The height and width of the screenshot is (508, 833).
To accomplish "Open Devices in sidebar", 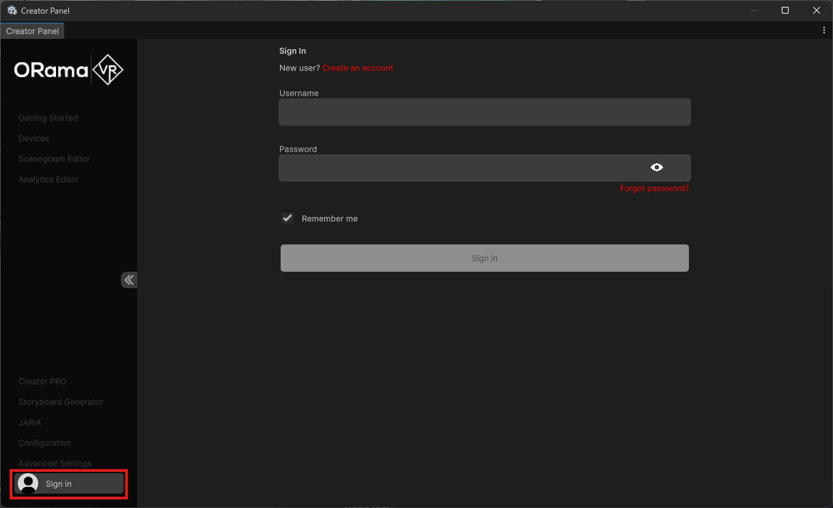I will pyautogui.click(x=34, y=139).
